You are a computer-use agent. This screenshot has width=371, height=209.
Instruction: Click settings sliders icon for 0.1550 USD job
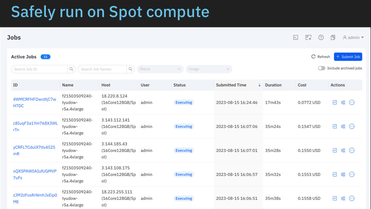pos(343,150)
